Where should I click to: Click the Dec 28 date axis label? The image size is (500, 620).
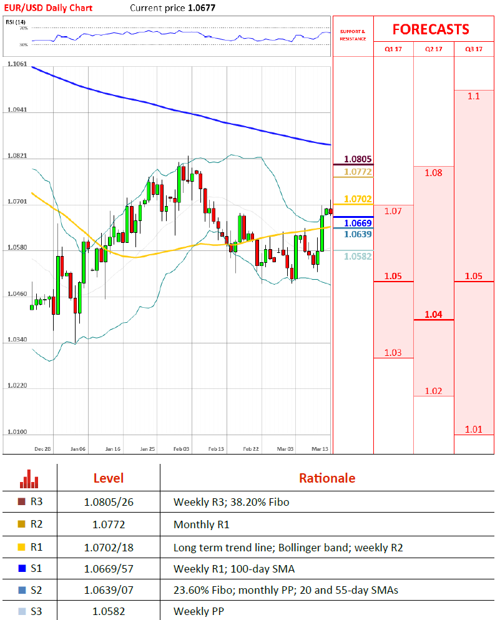point(42,449)
